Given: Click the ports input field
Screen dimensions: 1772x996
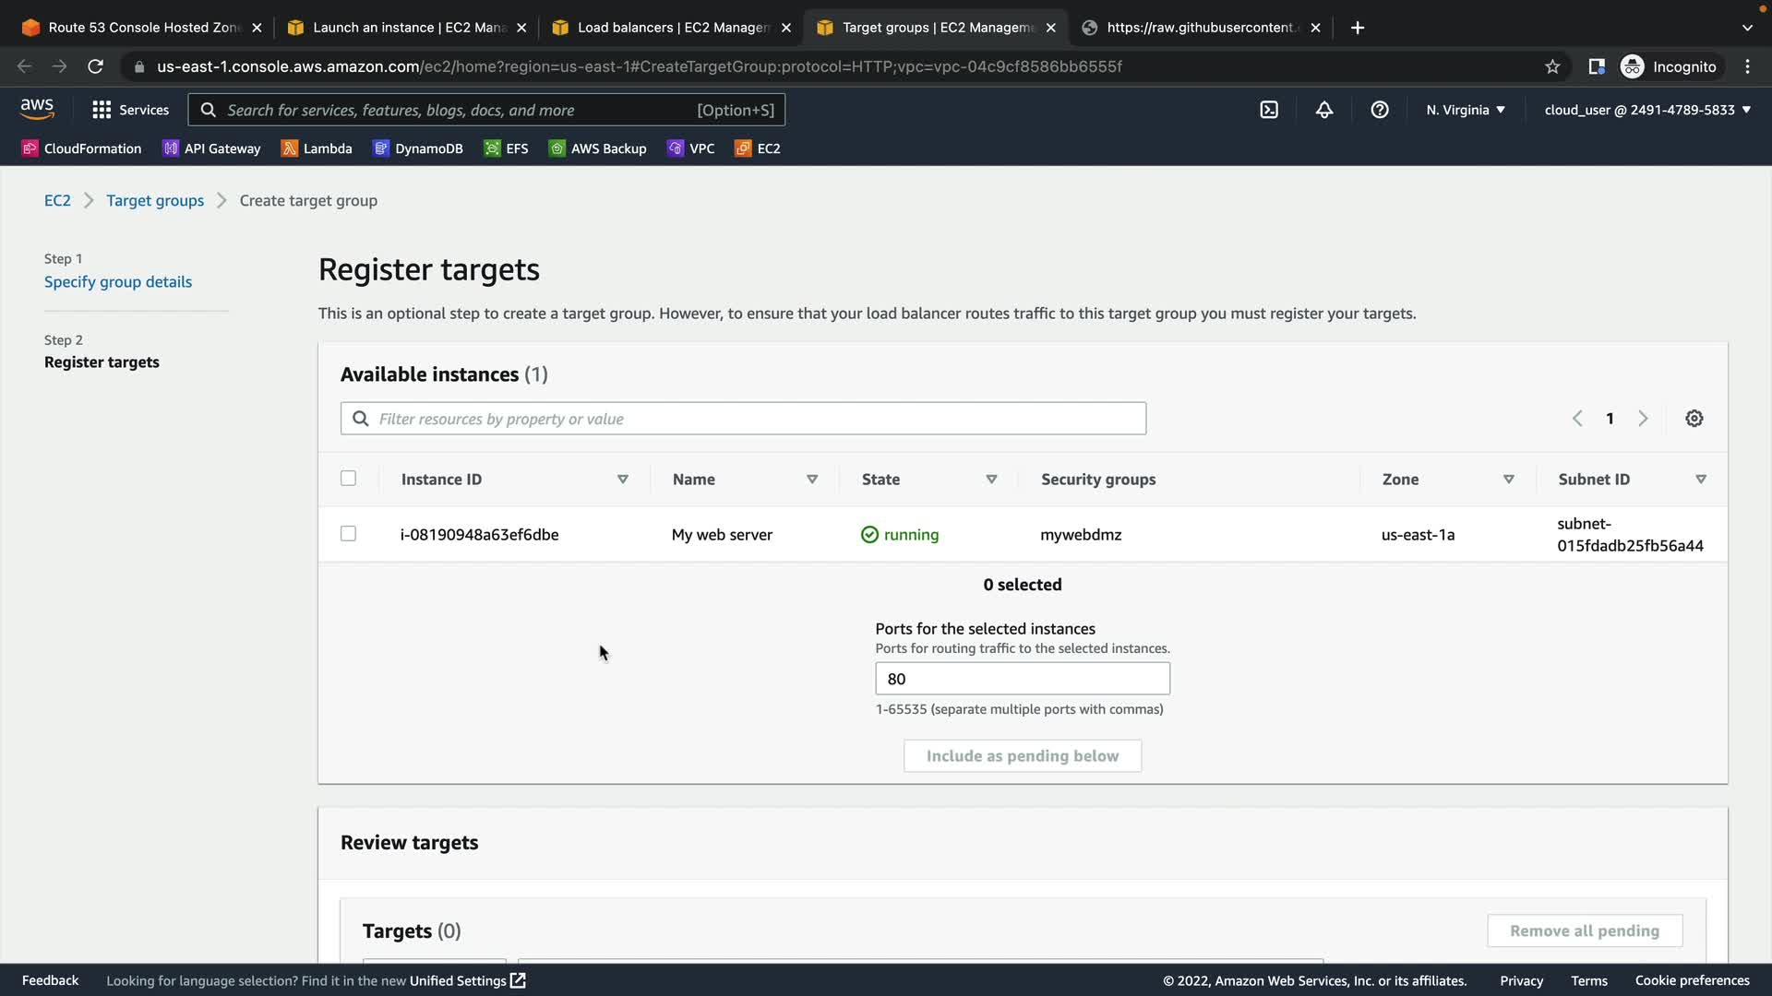Looking at the screenshot, I should [1022, 679].
